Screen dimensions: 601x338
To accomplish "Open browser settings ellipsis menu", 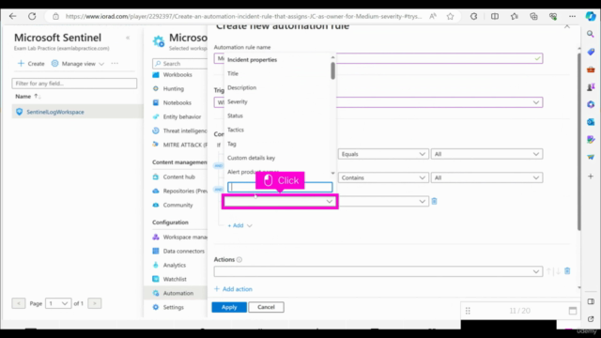I will pos(572,16).
